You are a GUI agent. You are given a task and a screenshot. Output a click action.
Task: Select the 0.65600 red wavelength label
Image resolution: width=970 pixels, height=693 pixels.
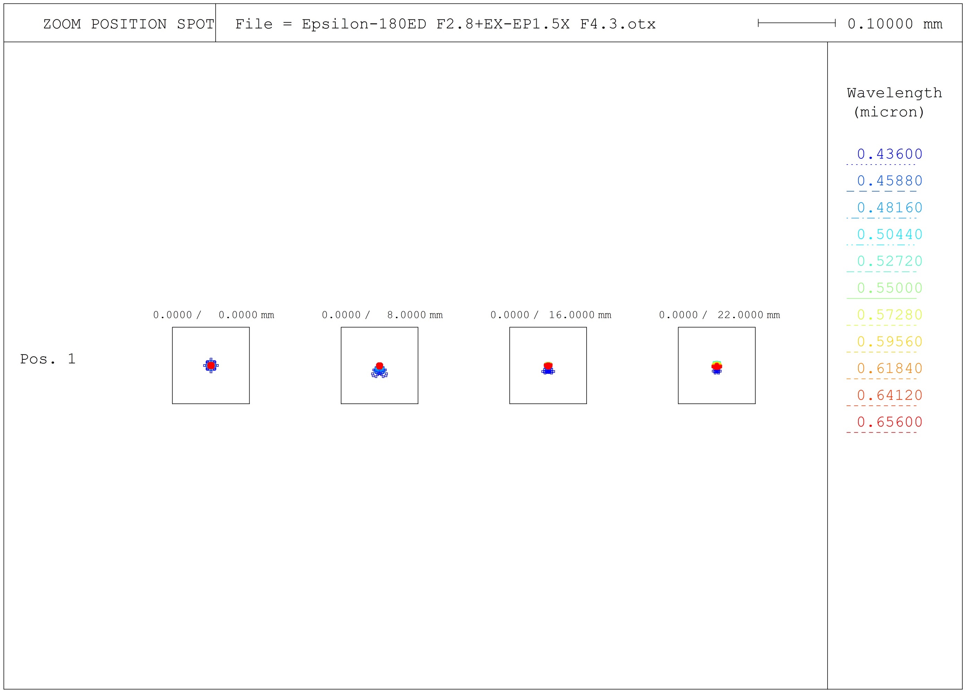pyautogui.click(x=889, y=422)
